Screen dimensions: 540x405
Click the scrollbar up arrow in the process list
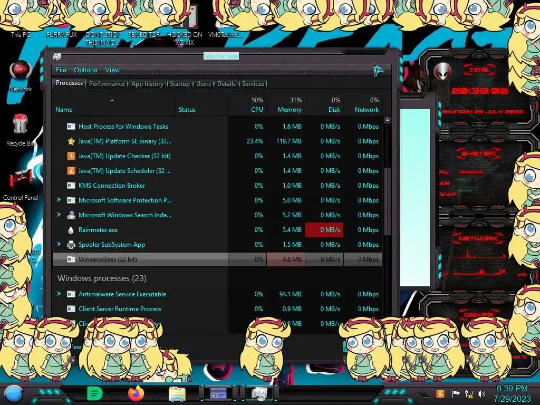(x=387, y=121)
